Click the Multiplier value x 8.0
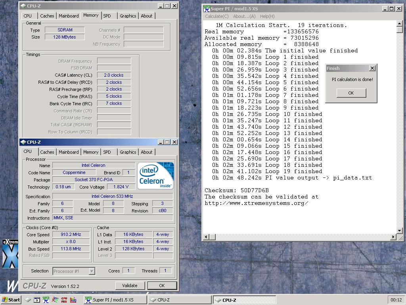 point(71,242)
